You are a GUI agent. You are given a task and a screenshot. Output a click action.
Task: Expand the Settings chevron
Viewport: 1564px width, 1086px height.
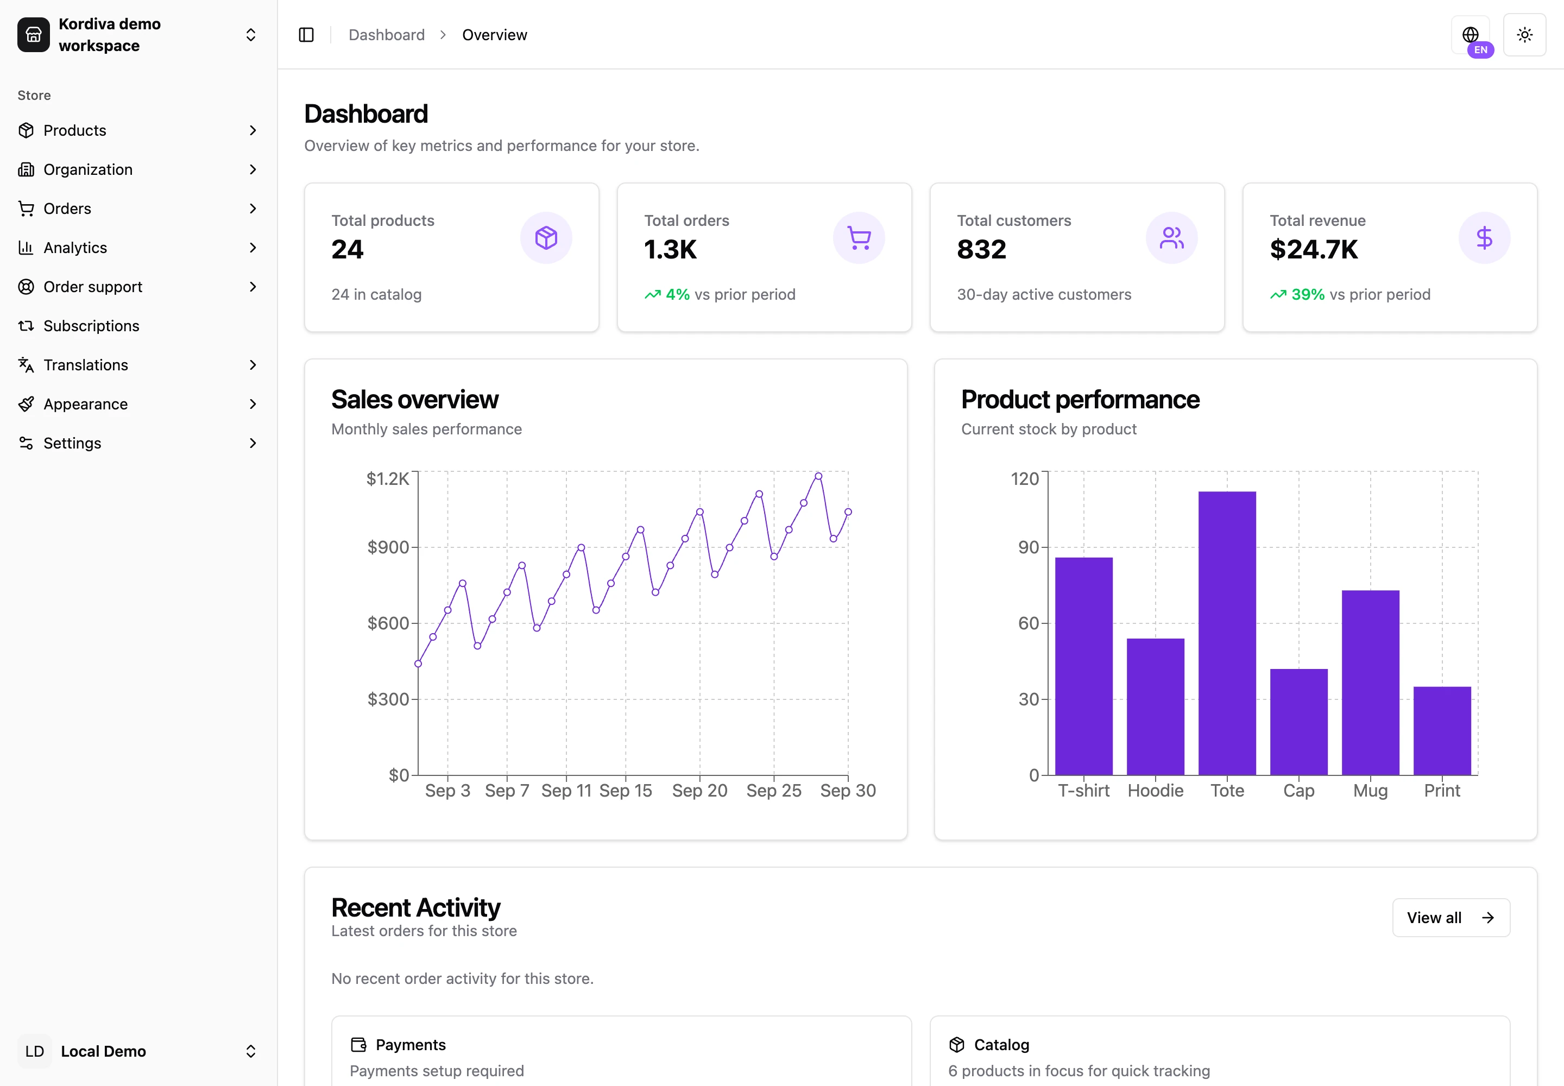253,443
